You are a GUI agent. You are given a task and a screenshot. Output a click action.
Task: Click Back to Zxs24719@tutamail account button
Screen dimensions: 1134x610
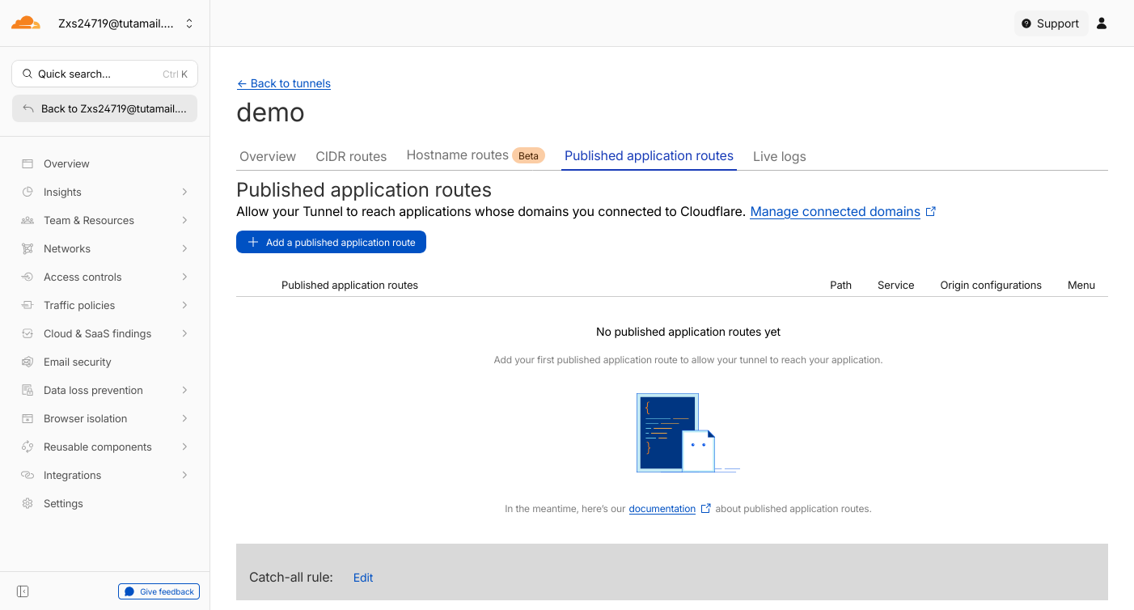tap(104, 108)
